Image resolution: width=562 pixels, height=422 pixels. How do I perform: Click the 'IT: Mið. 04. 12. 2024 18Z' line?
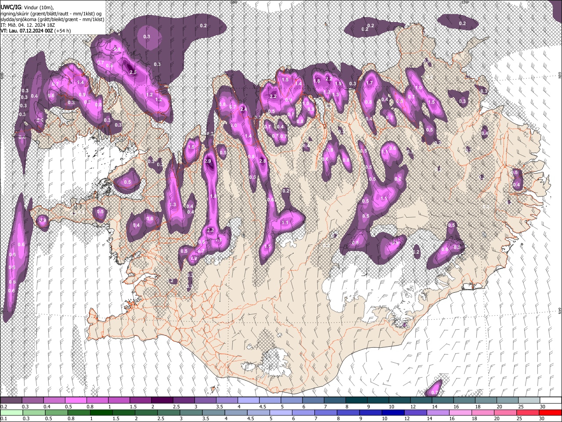tap(28, 25)
